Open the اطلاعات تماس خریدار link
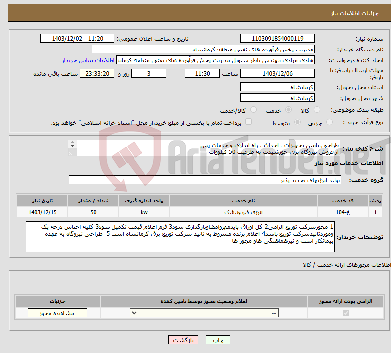 click(88, 60)
